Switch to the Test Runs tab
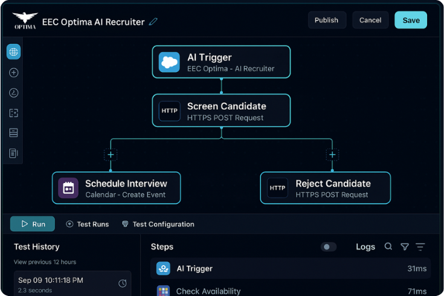 (x=88, y=224)
